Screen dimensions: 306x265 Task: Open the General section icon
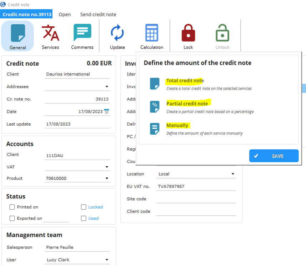click(x=17, y=33)
